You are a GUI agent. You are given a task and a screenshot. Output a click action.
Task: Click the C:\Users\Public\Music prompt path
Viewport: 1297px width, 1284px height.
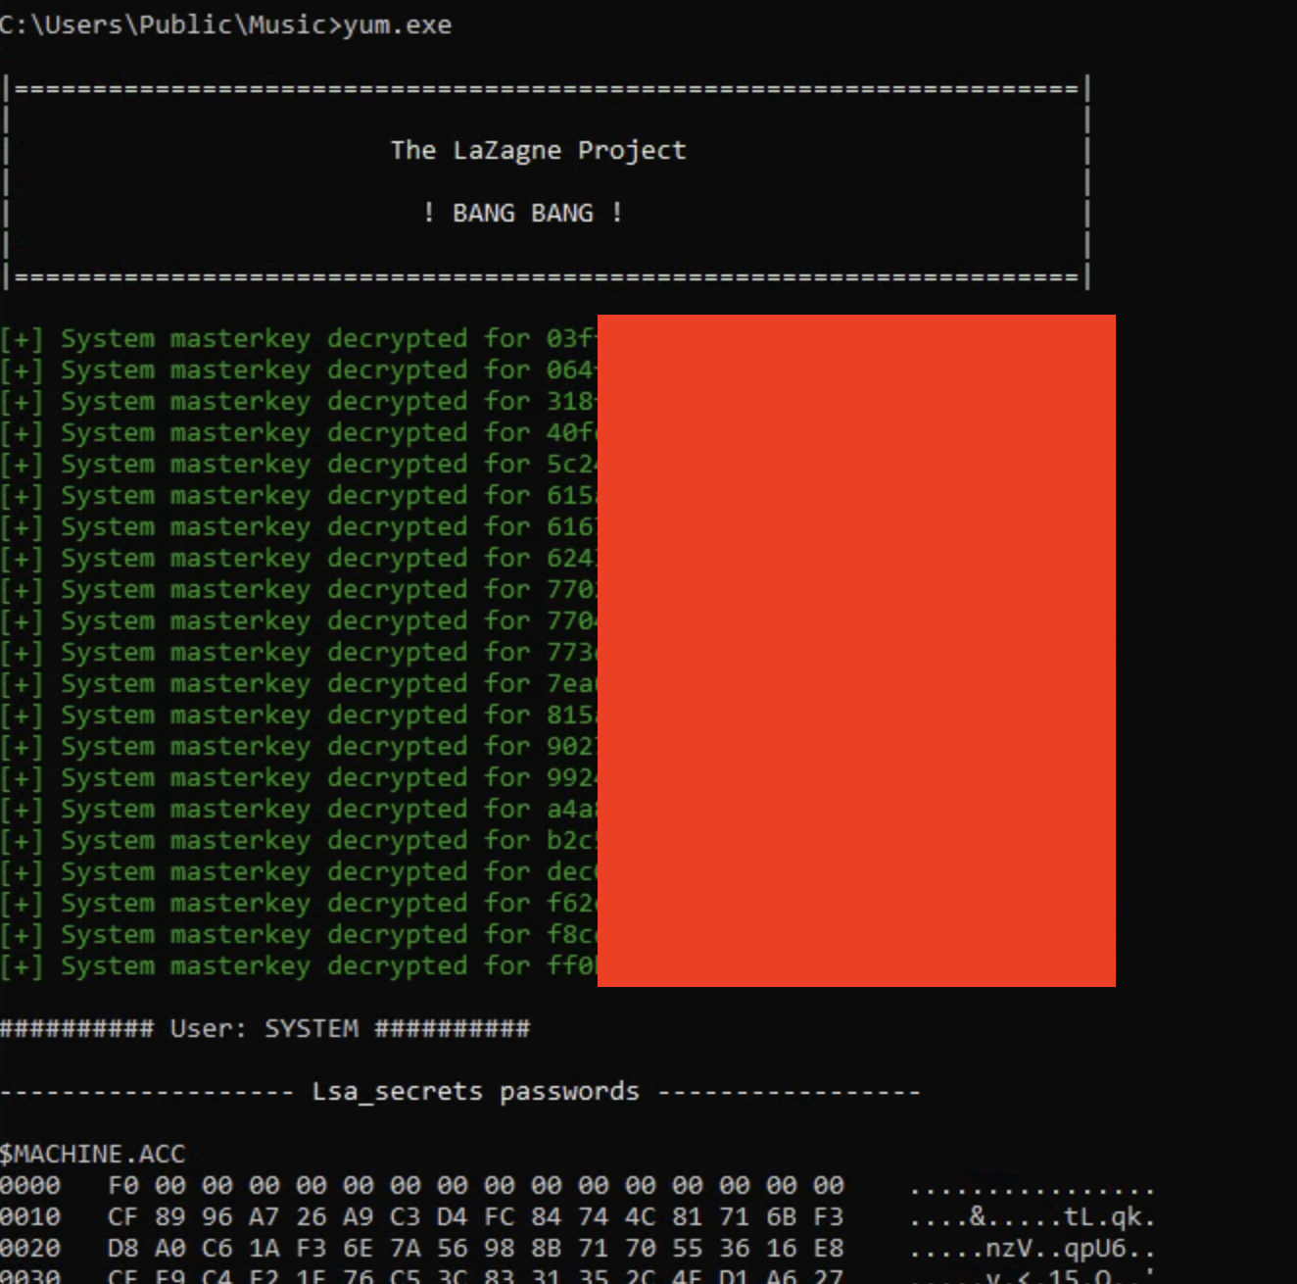tap(164, 25)
